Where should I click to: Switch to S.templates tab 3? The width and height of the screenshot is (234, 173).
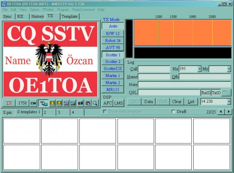click(63, 112)
